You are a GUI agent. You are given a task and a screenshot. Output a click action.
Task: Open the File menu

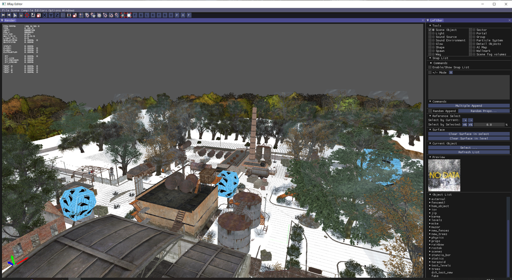point(6,10)
